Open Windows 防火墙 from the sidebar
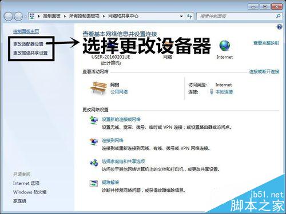Screen dimensions: 286x214 [30, 192]
